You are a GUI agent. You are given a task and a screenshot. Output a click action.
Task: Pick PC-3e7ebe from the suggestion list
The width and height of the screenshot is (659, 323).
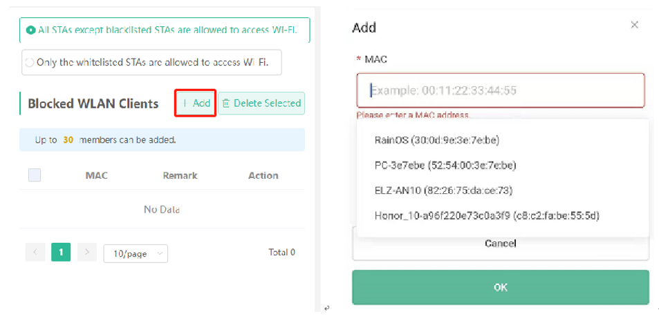445,165
